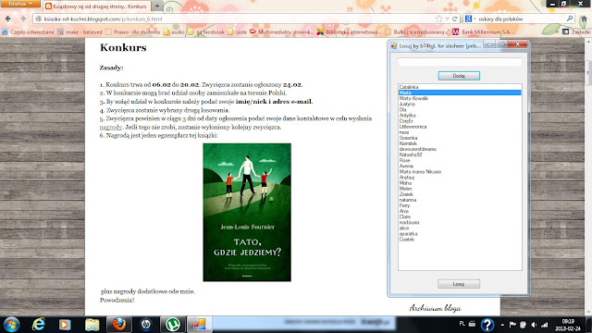This screenshot has height=333, width=592.
Task: Open the uTorrent taskbar icon
Action: 173,325
